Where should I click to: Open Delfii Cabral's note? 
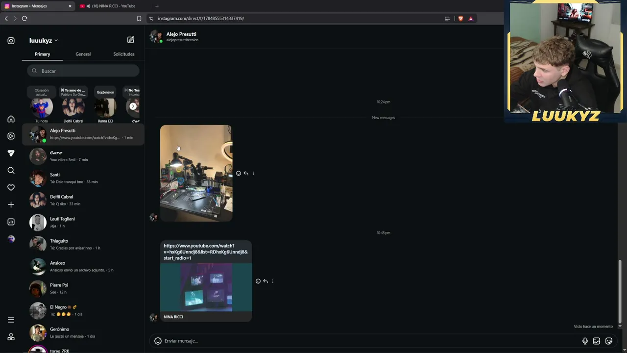[73, 105]
